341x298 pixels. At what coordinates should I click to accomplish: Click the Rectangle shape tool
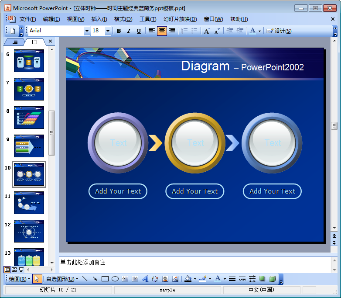[105, 279]
